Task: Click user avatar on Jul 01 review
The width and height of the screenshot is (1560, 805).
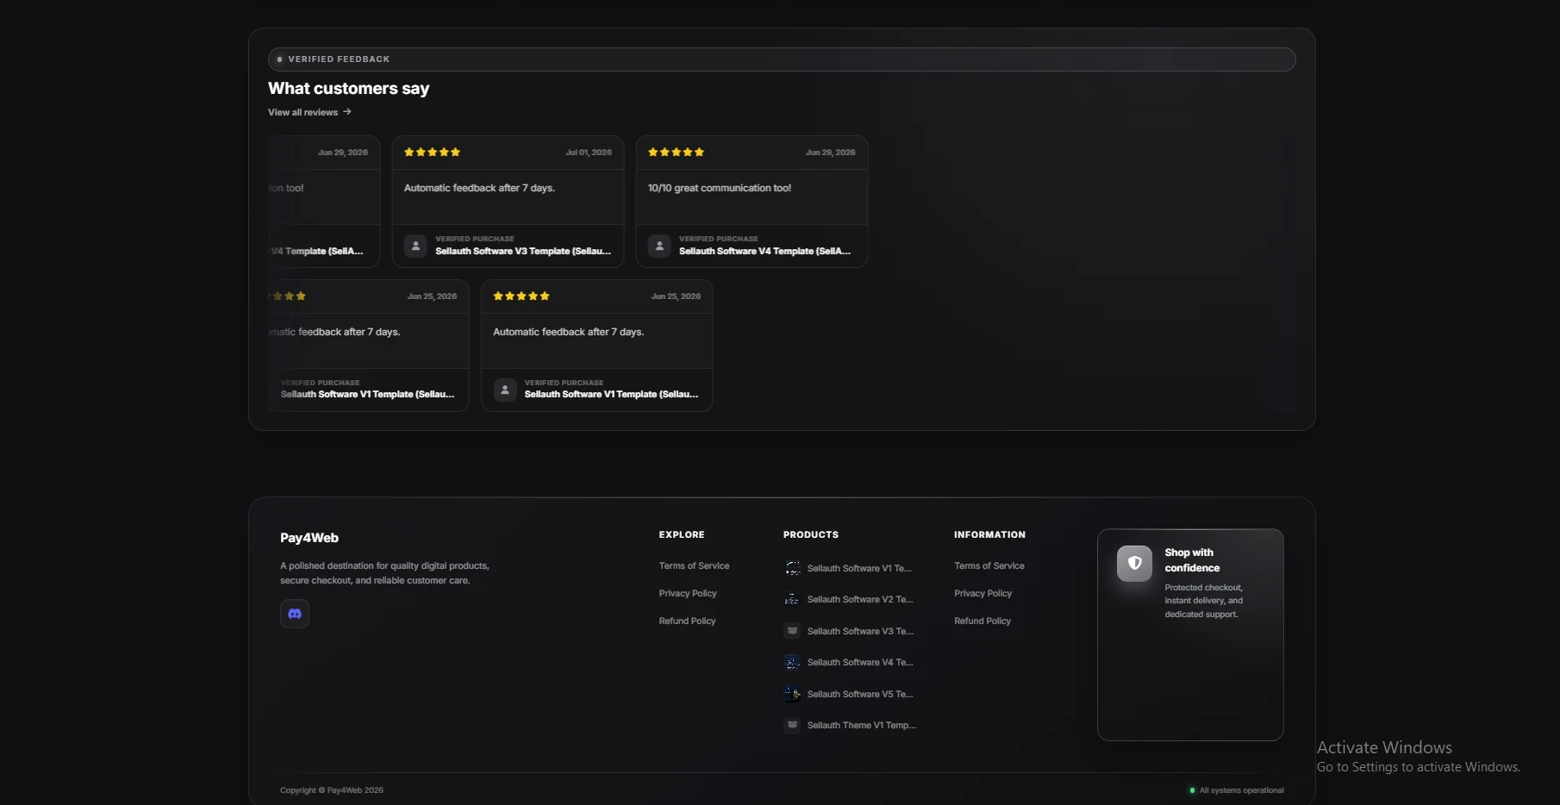Action: tap(415, 246)
